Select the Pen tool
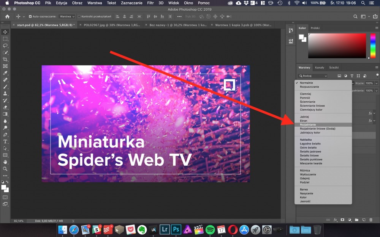This screenshot has height=237, width=380. (5, 135)
